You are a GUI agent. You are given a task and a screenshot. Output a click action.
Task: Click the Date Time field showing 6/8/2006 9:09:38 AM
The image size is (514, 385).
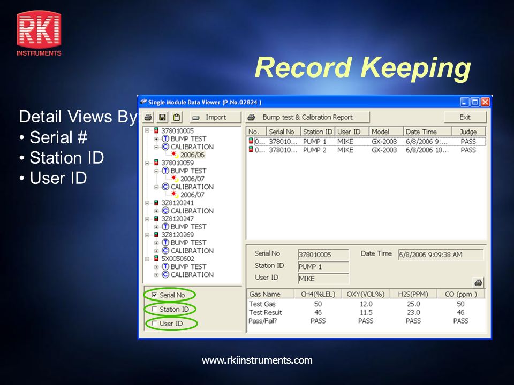pyautogui.click(x=441, y=255)
